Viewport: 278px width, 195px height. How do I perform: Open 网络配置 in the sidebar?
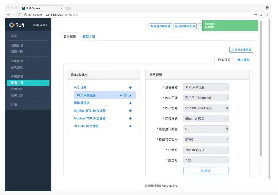pos(17,45)
